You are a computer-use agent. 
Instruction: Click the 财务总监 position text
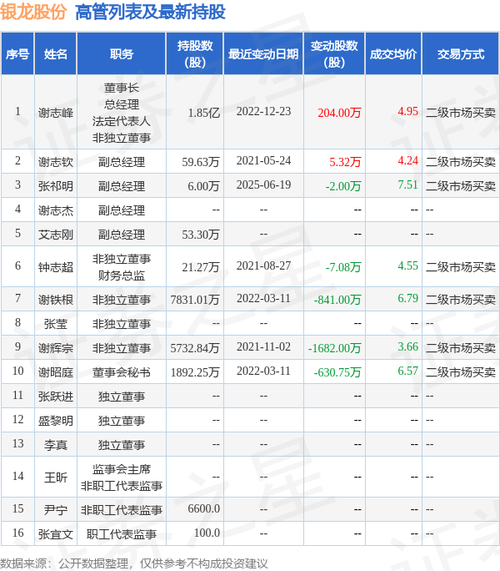[x=122, y=275]
